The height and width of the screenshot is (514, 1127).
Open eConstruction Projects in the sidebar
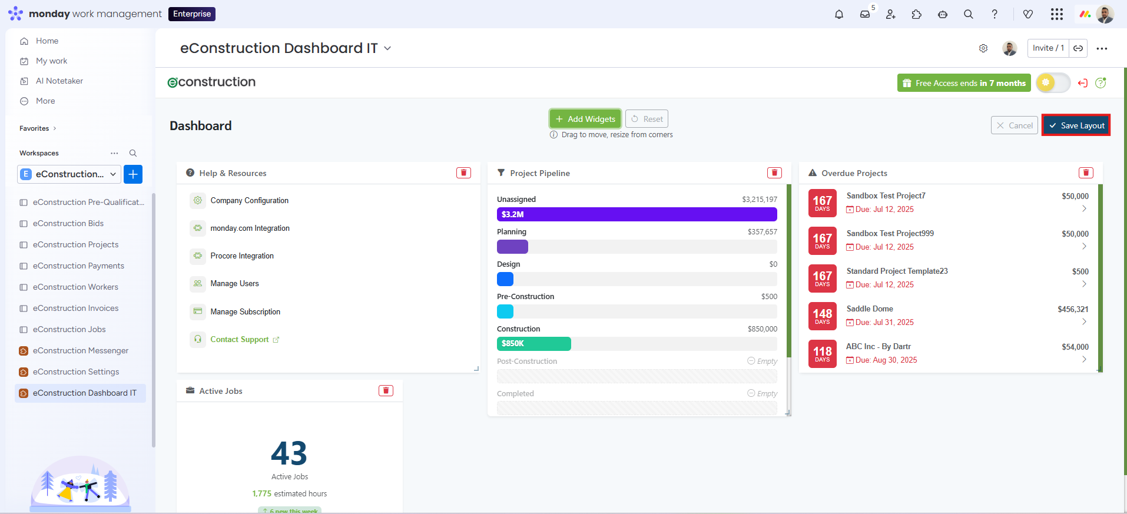pyautogui.click(x=75, y=244)
